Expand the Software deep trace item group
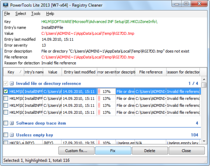This screenshot has width=210, height=166. tap(12, 123)
